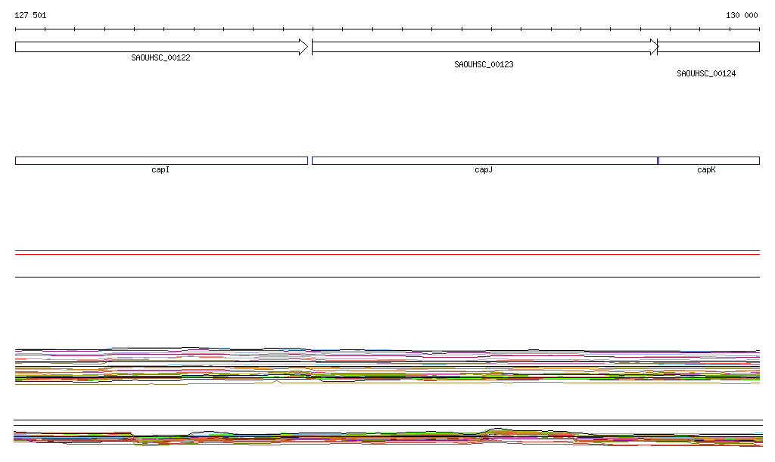The height and width of the screenshot is (462, 775).
Task: Click the capJ text label
Action: point(484,170)
